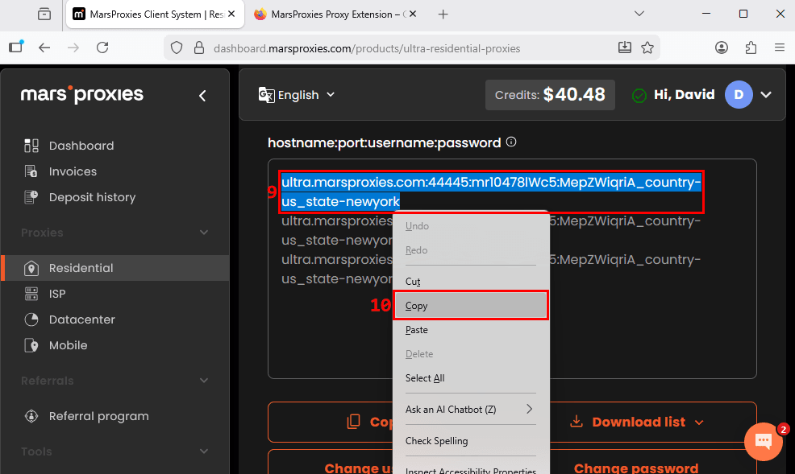Click the mars proxies logo
This screenshot has width=795, height=474.
(x=82, y=94)
